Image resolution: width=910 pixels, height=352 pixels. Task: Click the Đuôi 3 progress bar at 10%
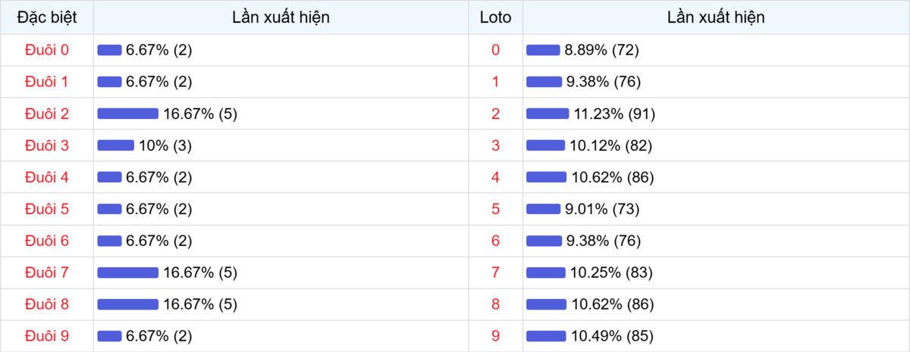pos(115,145)
